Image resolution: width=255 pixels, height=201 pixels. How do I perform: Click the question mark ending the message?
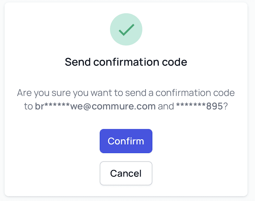(x=226, y=107)
